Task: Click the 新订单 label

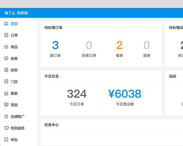Action: pos(55,56)
